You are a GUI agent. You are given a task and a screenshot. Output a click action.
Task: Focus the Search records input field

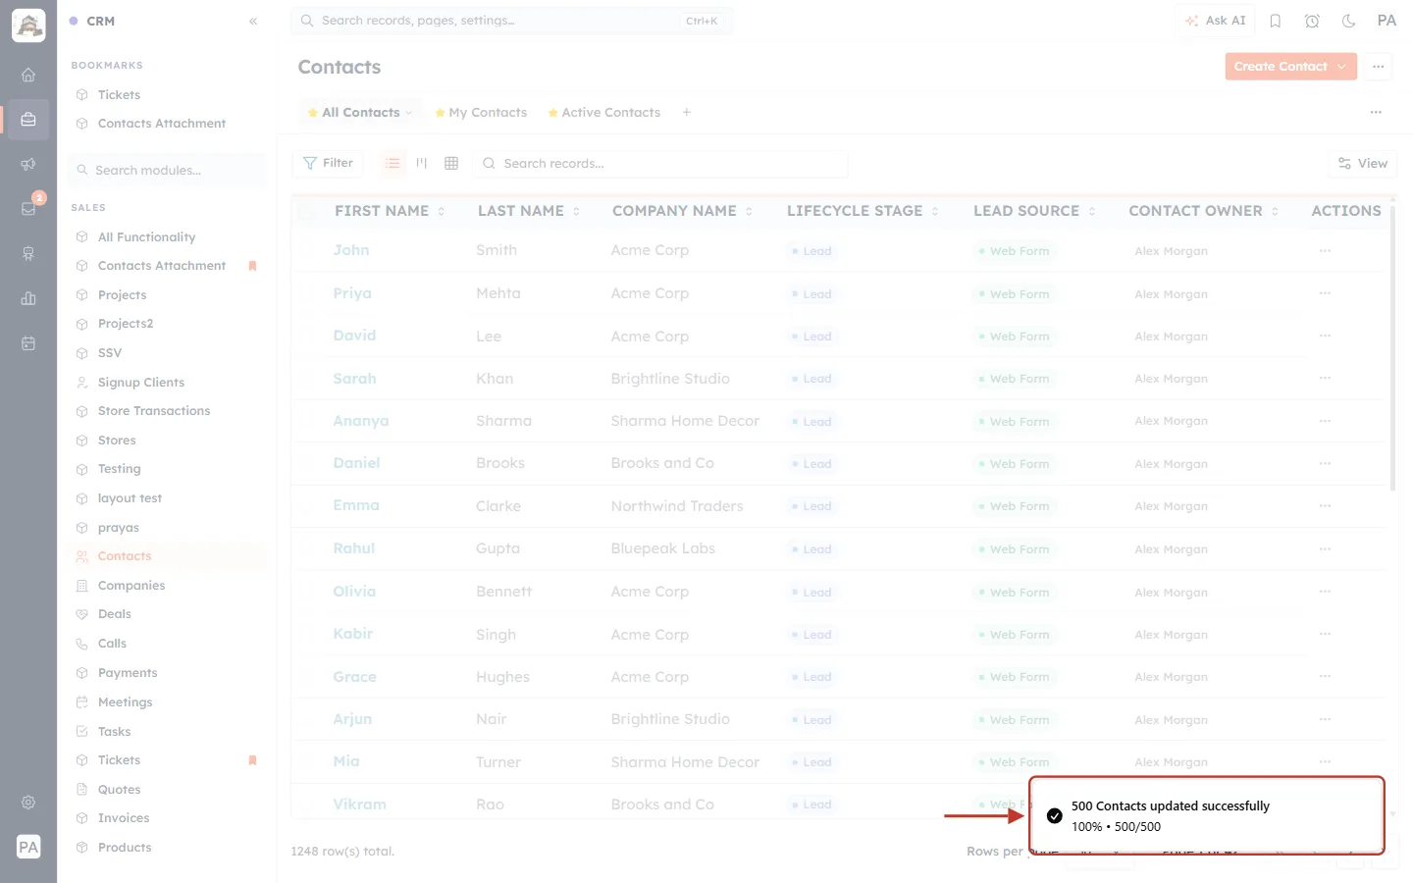click(660, 164)
